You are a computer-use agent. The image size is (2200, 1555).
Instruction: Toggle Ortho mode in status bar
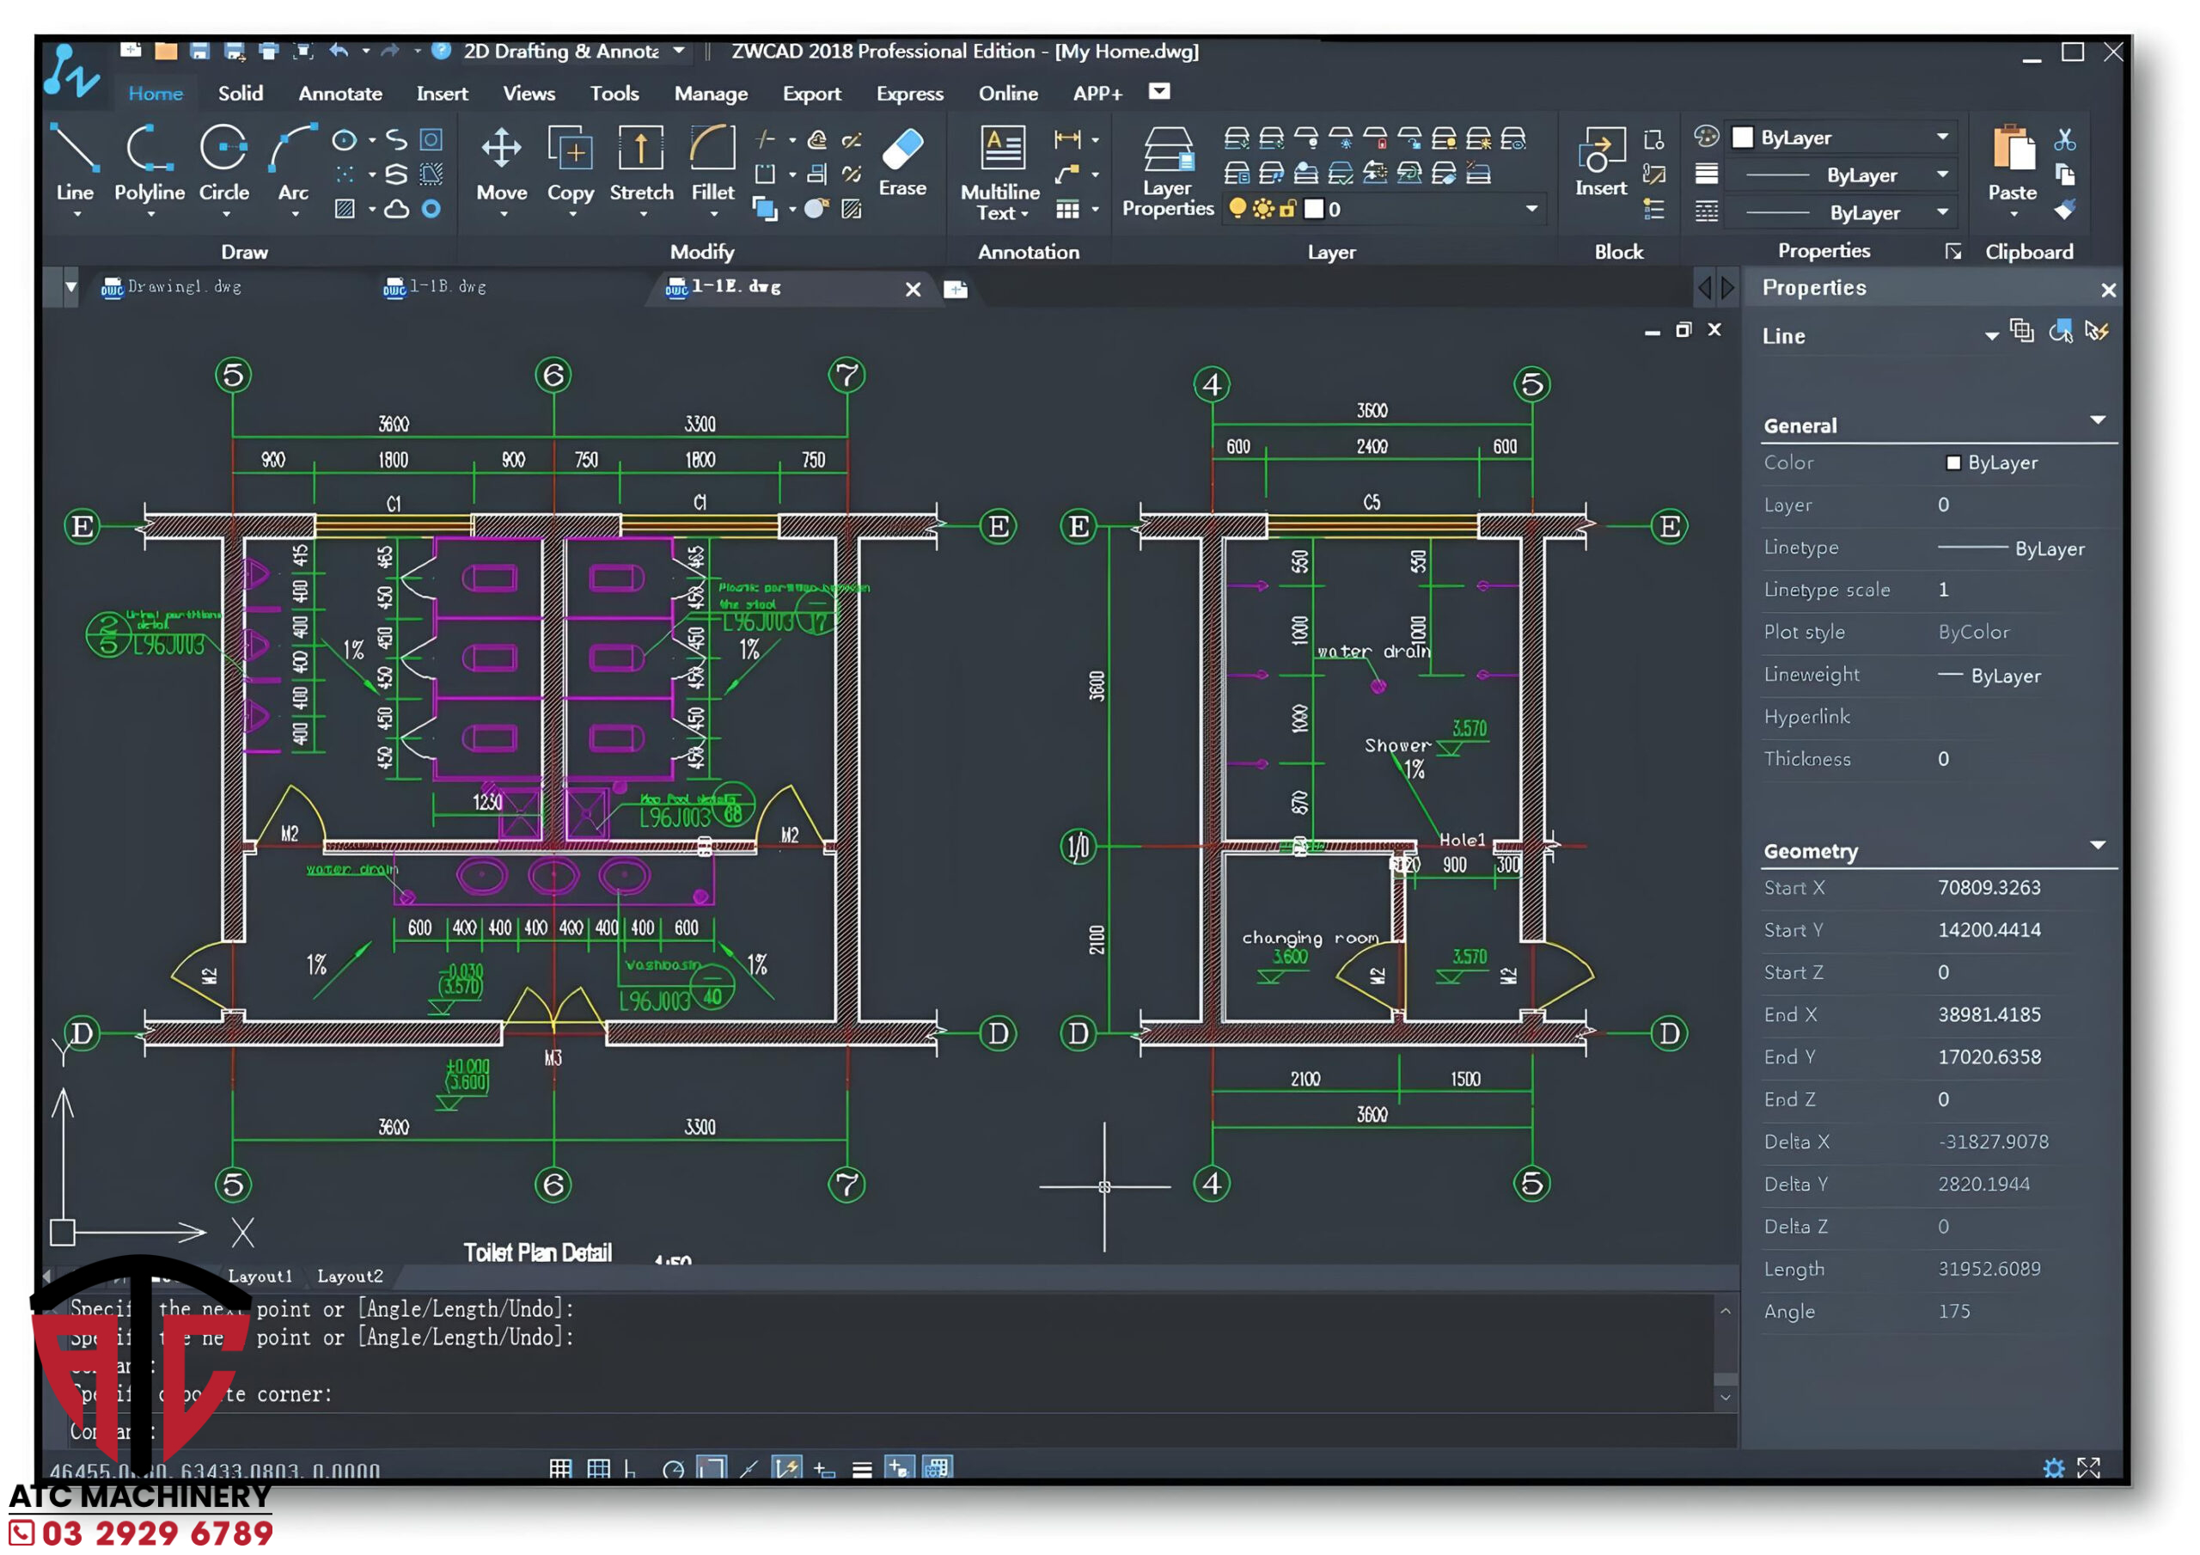(631, 1469)
